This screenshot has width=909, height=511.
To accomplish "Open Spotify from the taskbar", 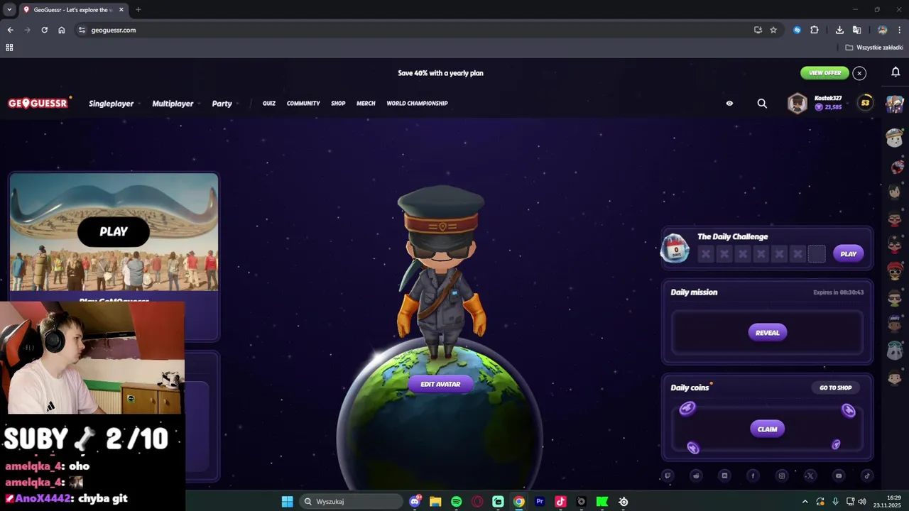I will point(457,502).
